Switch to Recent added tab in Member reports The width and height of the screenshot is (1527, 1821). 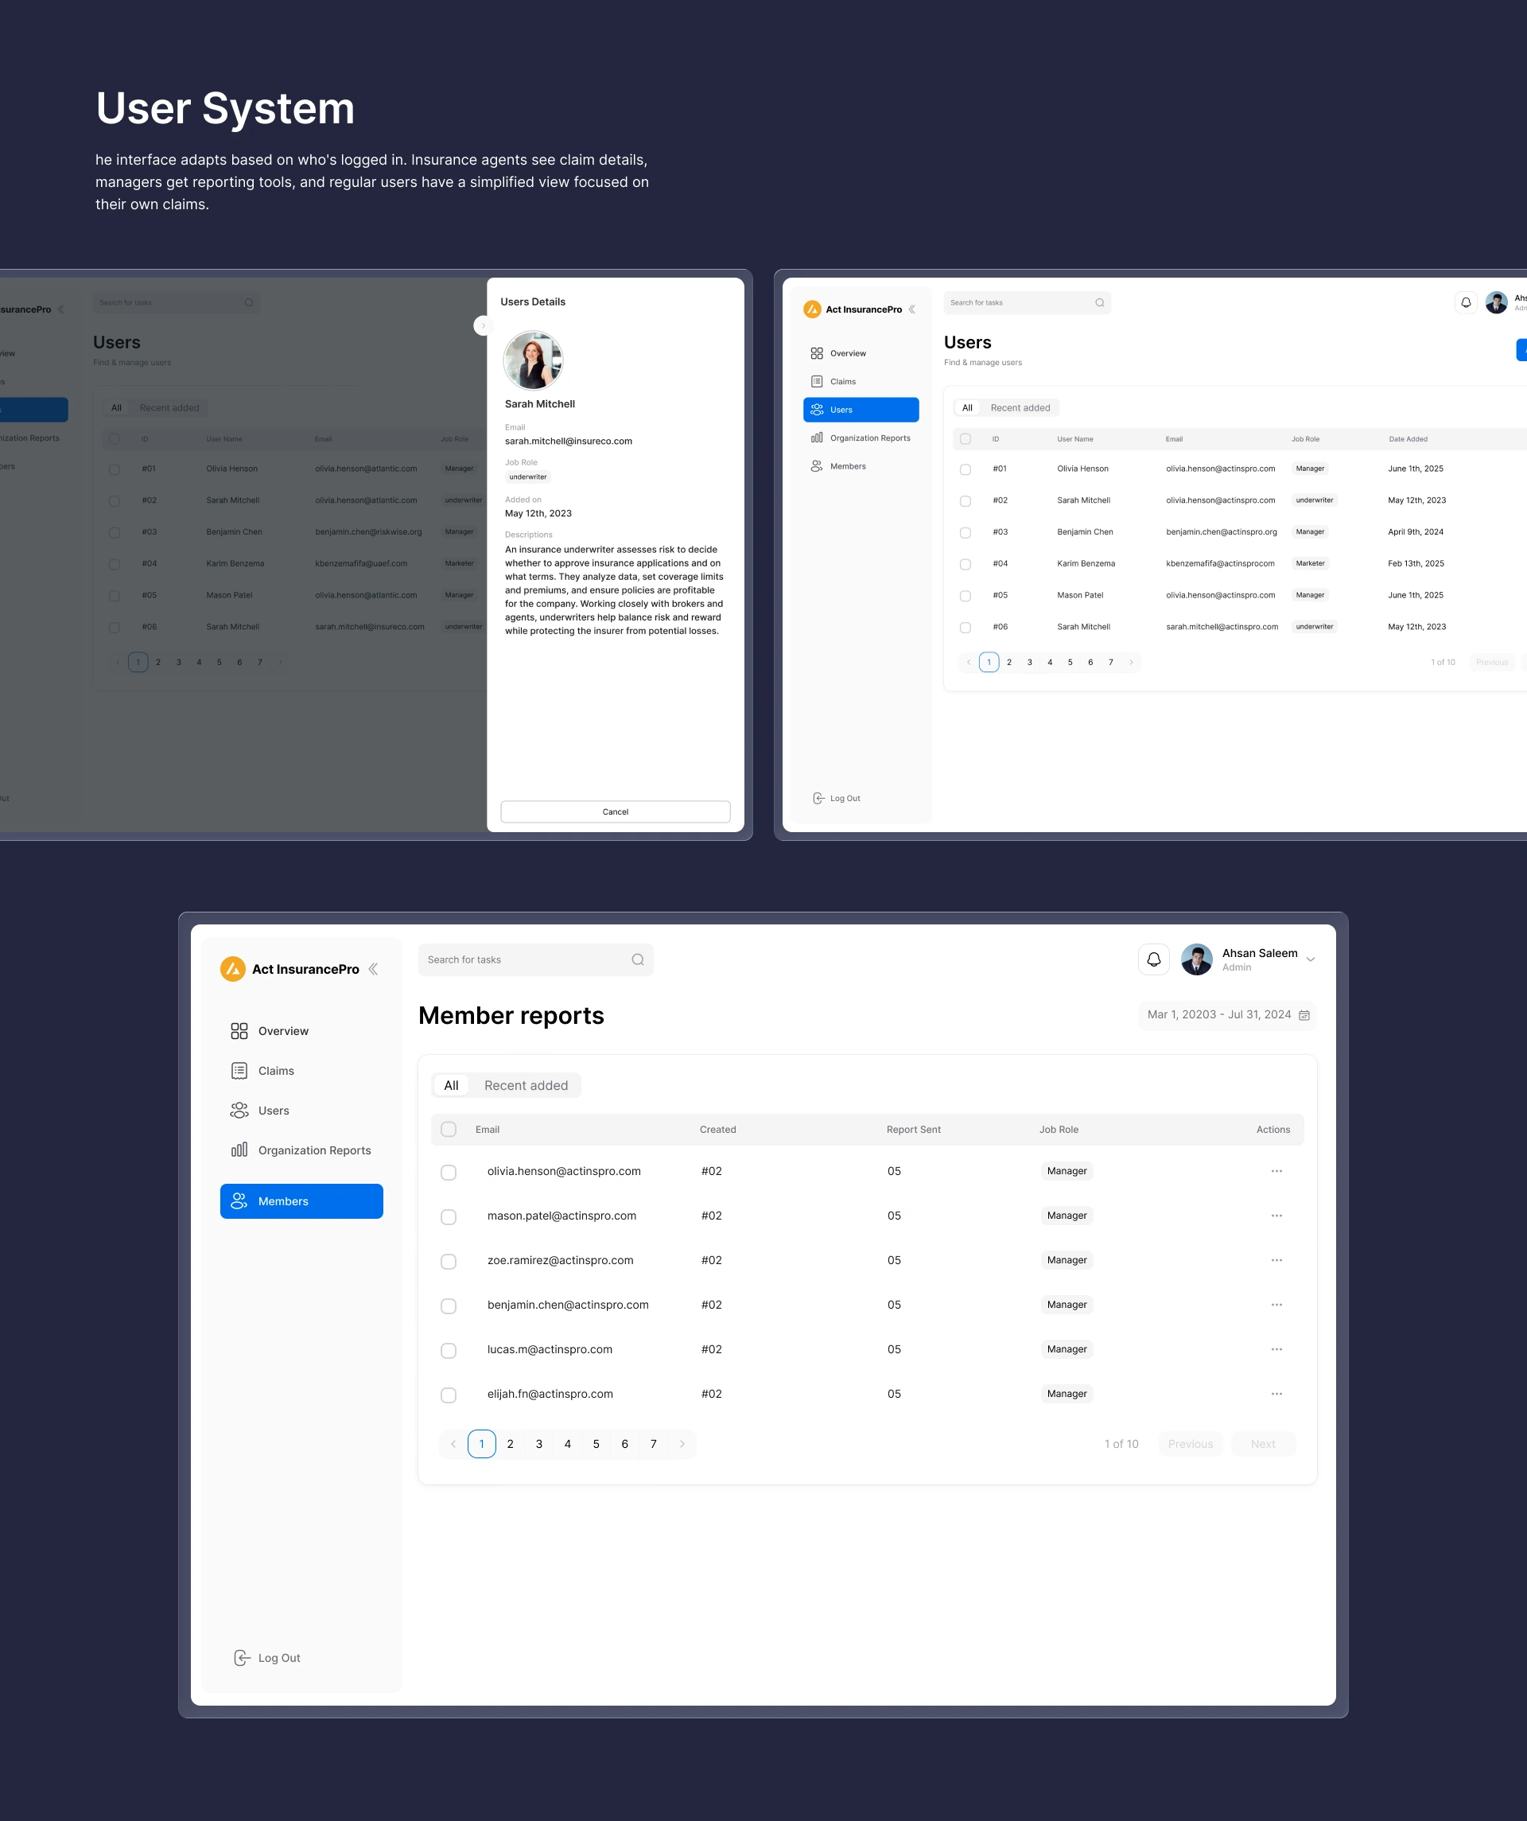526,1085
